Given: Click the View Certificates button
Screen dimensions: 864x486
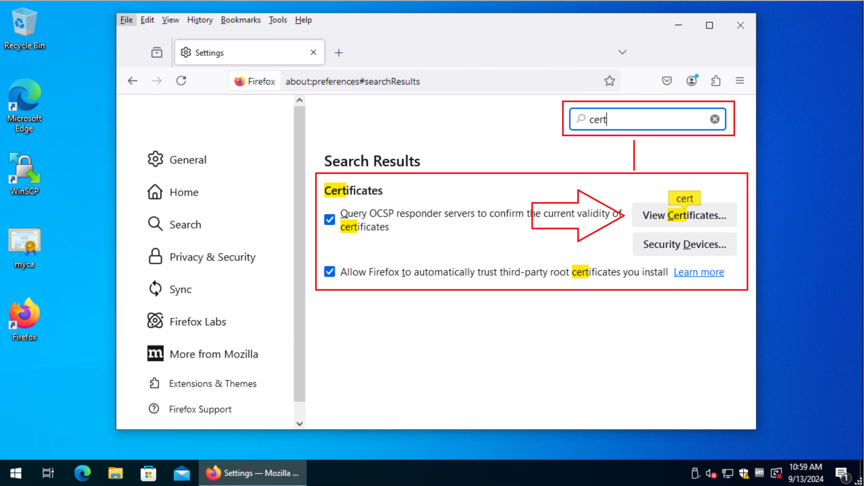Looking at the screenshot, I should (x=684, y=215).
